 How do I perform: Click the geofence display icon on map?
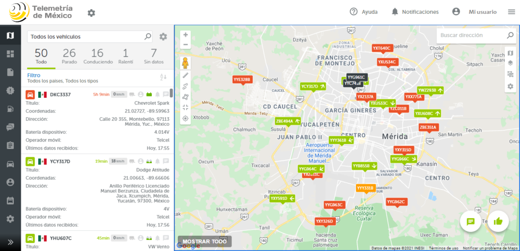click(510, 75)
